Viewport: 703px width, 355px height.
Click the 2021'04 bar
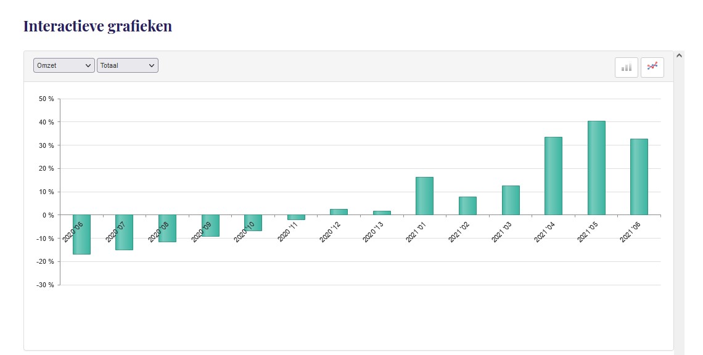(x=553, y=176)
